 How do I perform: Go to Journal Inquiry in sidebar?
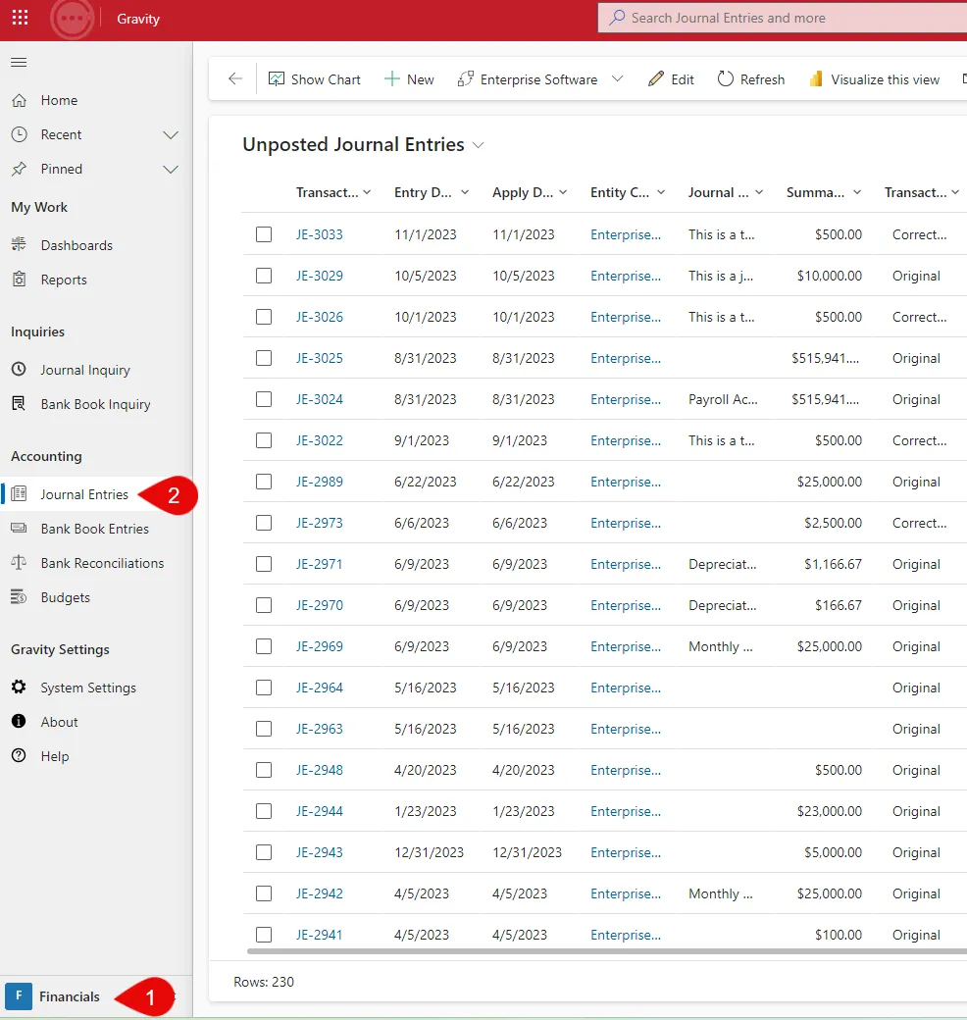(85, 370)
